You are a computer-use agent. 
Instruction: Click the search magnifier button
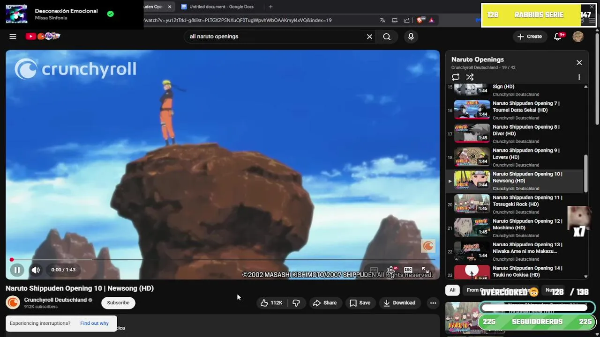(x=387, y=37)
